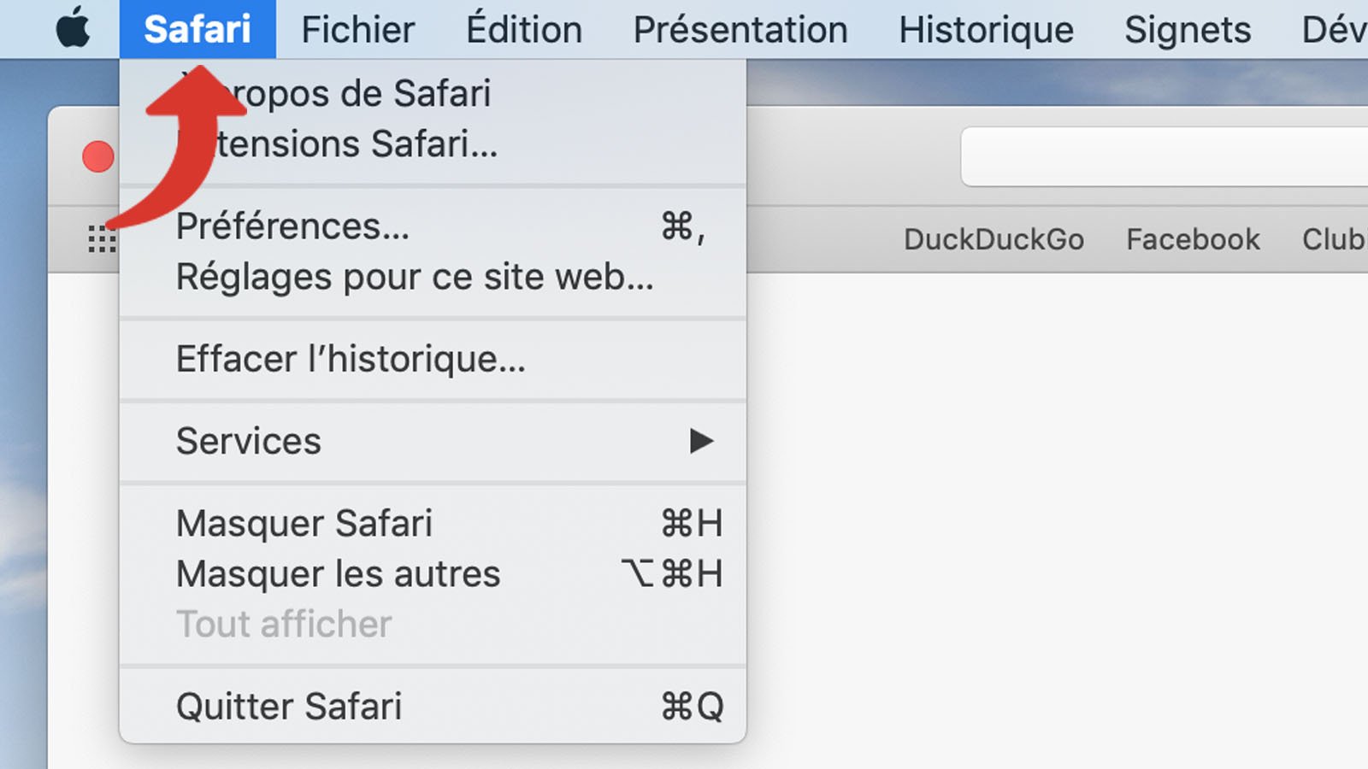Open the Facebook favorite
The height and width of the screenshot is (769, 1368).
(1193, 239)
